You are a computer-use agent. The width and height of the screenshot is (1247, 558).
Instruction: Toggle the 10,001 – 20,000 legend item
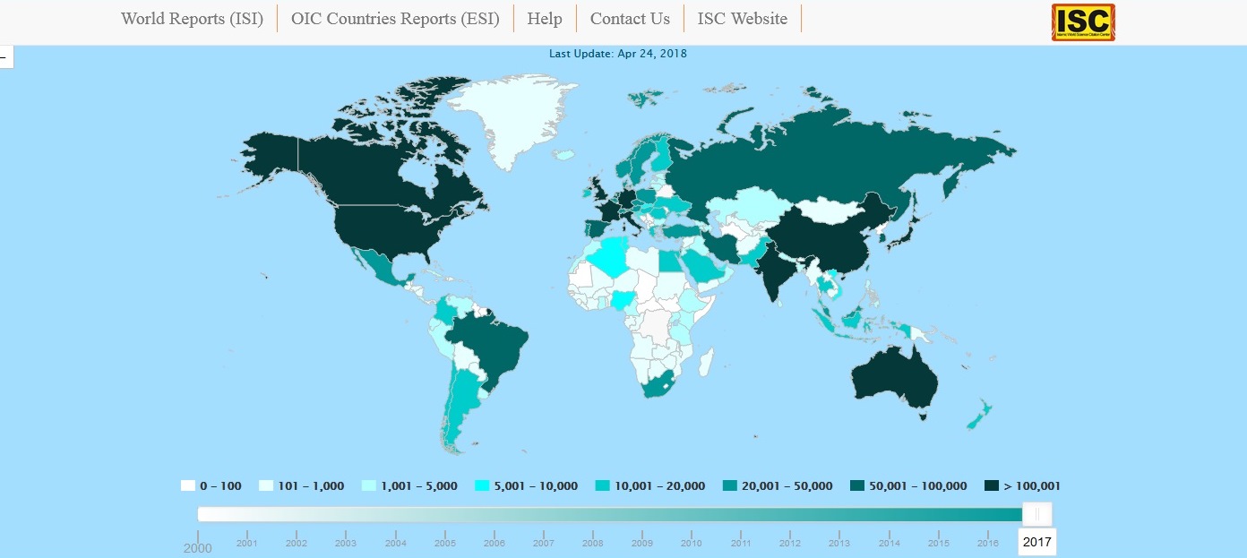pos(650,485)
